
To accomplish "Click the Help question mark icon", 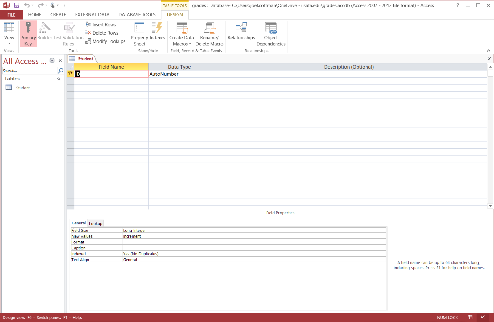I will pos(458,5).
